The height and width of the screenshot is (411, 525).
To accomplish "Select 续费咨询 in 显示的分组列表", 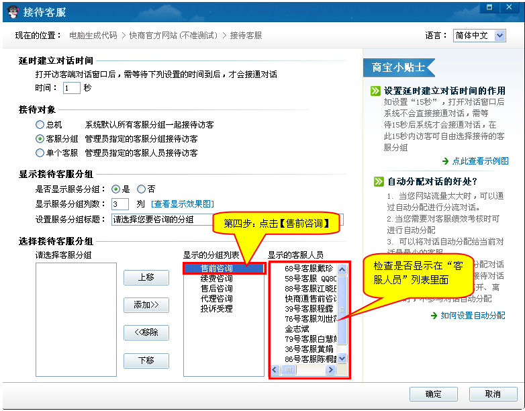I will pyautogui.click(x=217, y=279).
